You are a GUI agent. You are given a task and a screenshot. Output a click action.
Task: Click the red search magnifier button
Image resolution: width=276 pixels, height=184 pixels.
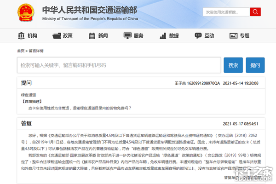click(255, 12)
